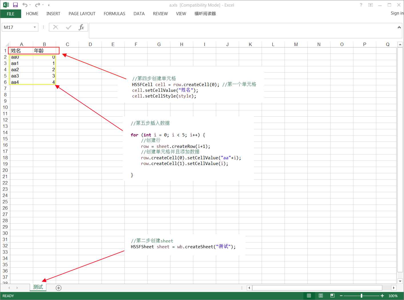Click the Cancel (X) formula bar icon
The image size is (404, 300).
pyautogui.click(x=55, y=27)
